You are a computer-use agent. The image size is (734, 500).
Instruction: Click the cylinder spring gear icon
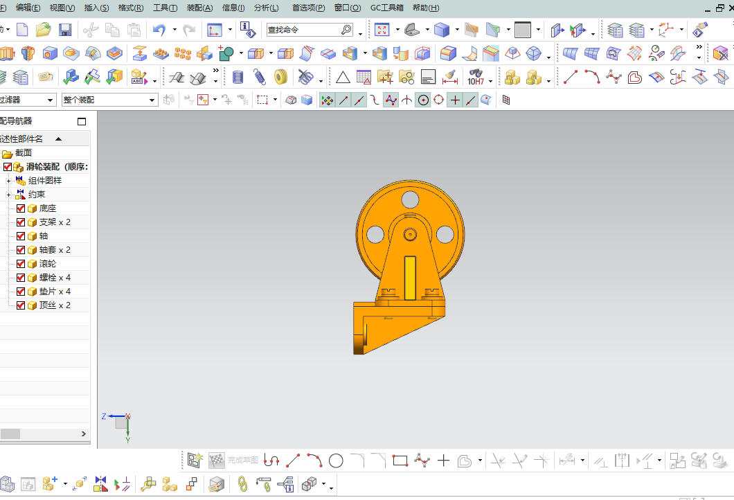point(238,78)
